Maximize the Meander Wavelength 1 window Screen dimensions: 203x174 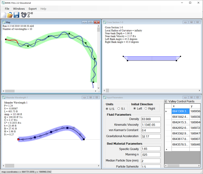(90, 97)
